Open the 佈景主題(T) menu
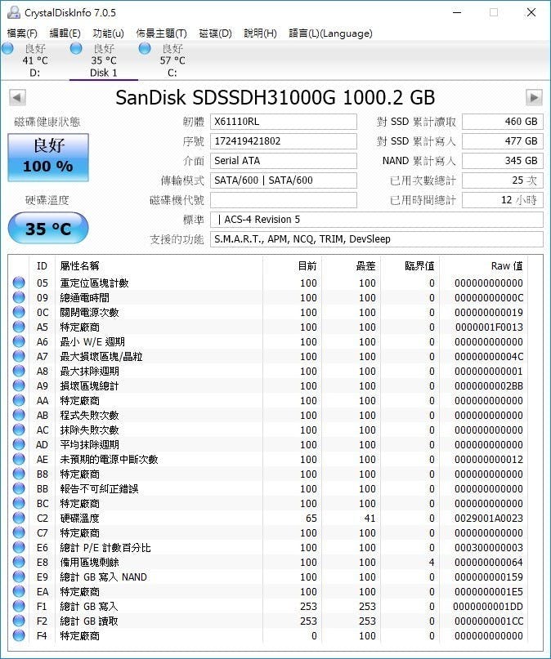 [162, 33]
